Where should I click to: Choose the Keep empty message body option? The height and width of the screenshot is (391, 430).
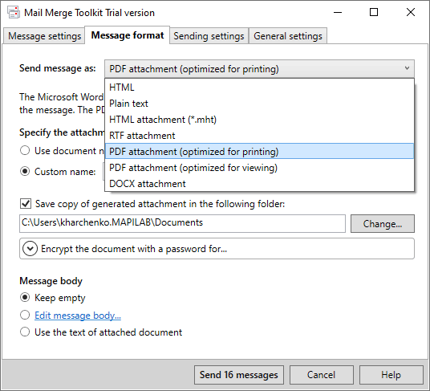coord(25,297)
